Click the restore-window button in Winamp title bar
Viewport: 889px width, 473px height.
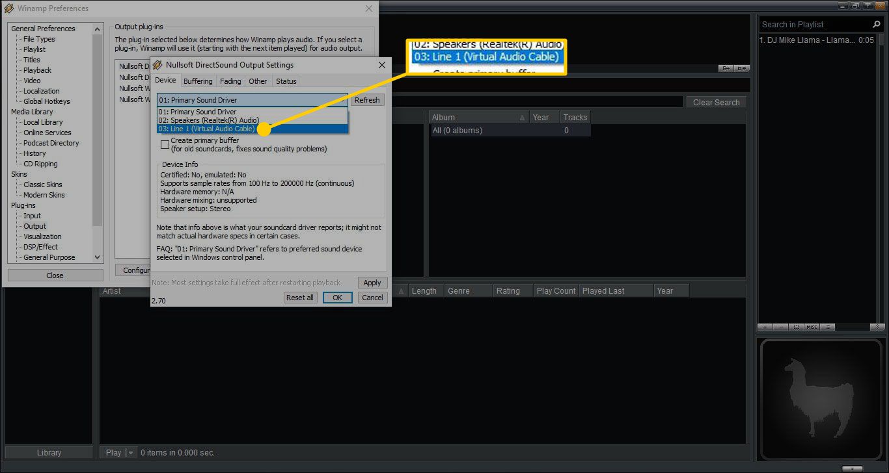855,6
